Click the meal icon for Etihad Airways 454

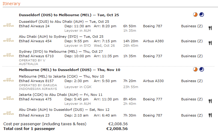pyautogui.click(x=210, y=43)
